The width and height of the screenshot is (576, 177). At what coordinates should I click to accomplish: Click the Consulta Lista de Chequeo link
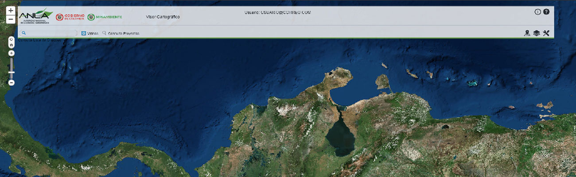pyautogui.click(x=39, y=40)
